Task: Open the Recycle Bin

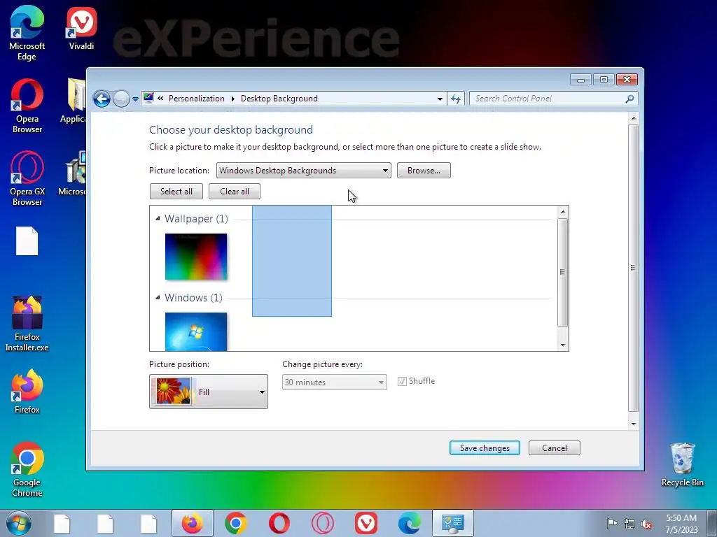Action: coord(682,465)
